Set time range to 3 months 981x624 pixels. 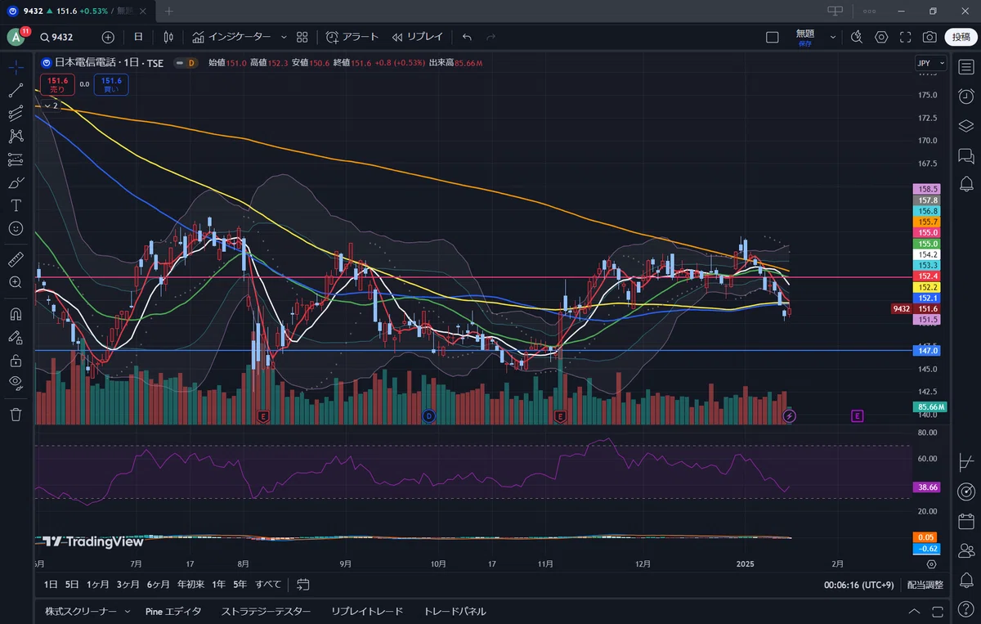[128, 584]
